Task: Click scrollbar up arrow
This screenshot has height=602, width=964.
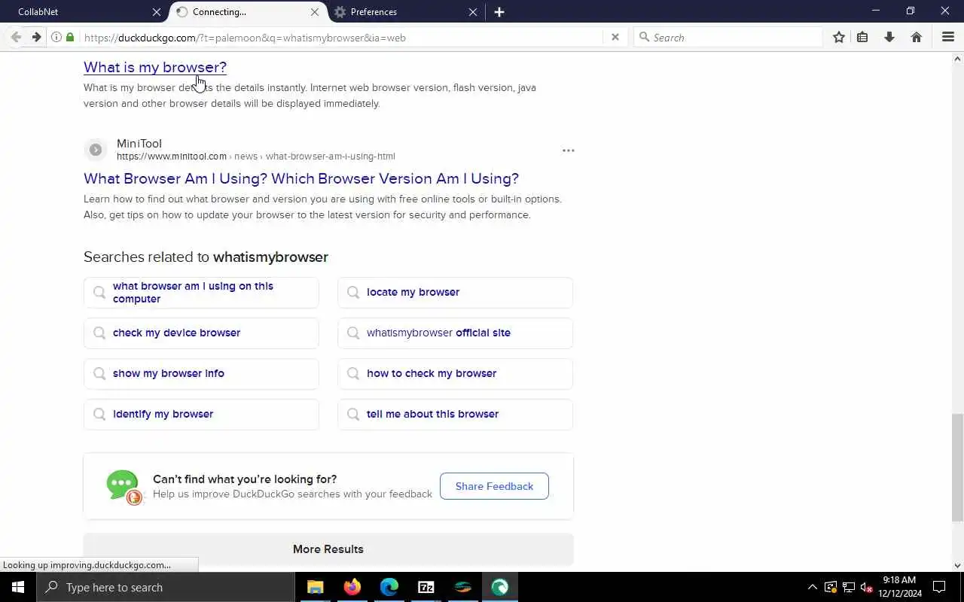Action: pyautogui.click(x=958, y=58)
